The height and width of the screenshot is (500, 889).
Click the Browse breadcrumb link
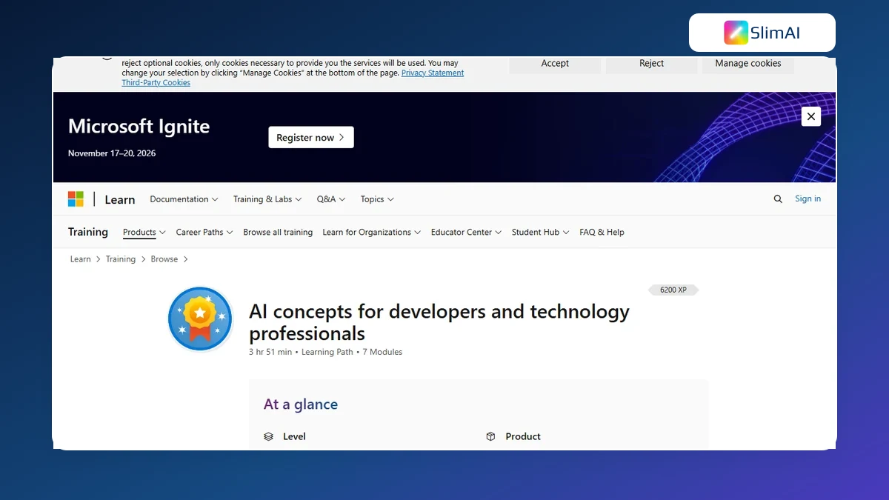[x=164, y=259]
